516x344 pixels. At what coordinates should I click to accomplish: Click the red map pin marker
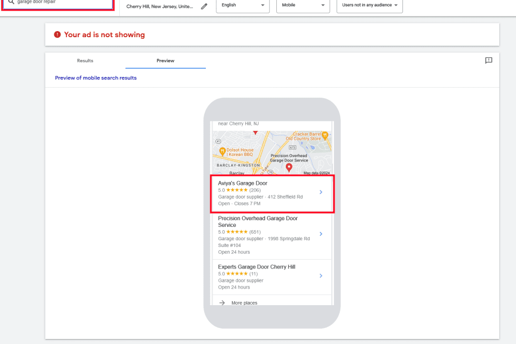(289, 168)
